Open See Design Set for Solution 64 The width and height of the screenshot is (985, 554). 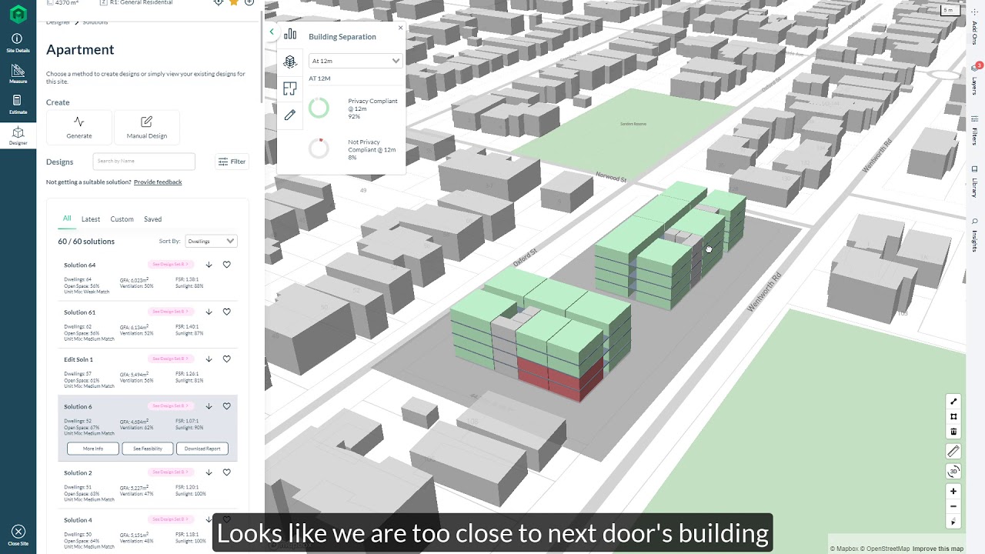[x=169, y=265]
